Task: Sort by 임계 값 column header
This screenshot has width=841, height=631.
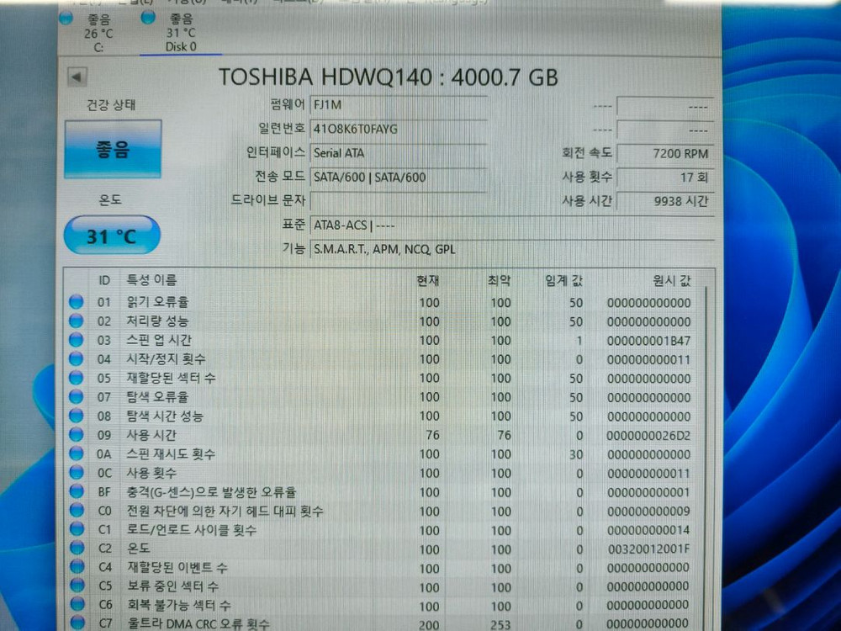Action: point(563,280)
